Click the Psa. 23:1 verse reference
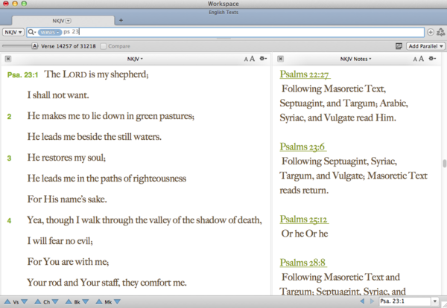447x308 pixels. click(x=22, y=75)
